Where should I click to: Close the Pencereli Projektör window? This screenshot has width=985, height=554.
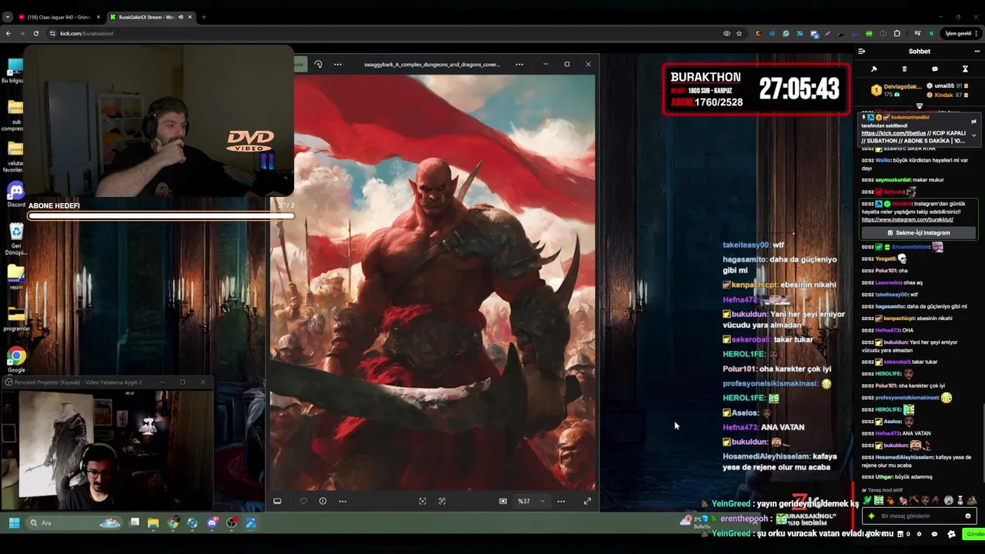[x=202, y=382]
